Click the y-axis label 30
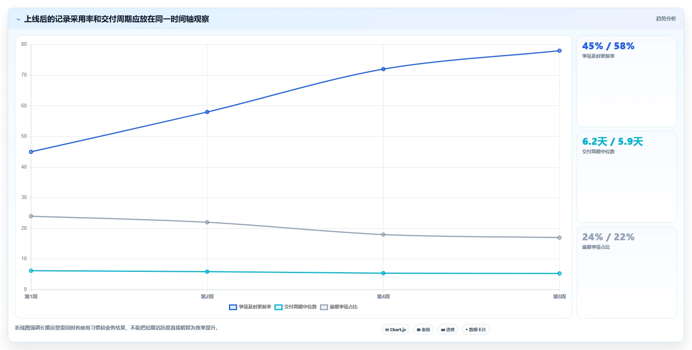 [24, 198]
